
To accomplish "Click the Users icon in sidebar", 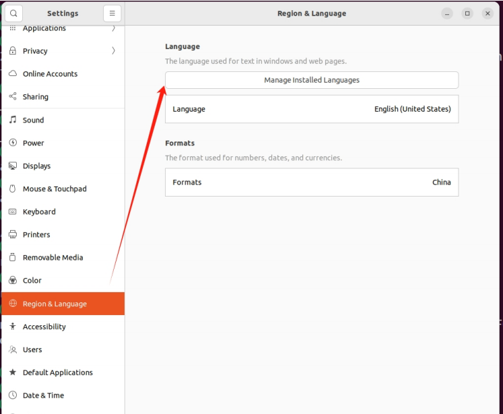I will 13,349.
